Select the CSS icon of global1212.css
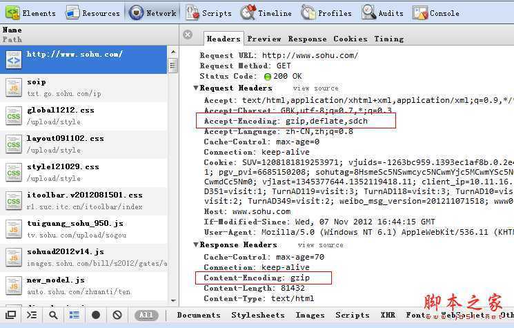This screenshot has height=328, width=514. [13, 116]
